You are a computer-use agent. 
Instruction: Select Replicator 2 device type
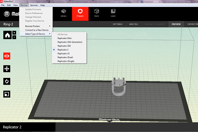point(69,49)
